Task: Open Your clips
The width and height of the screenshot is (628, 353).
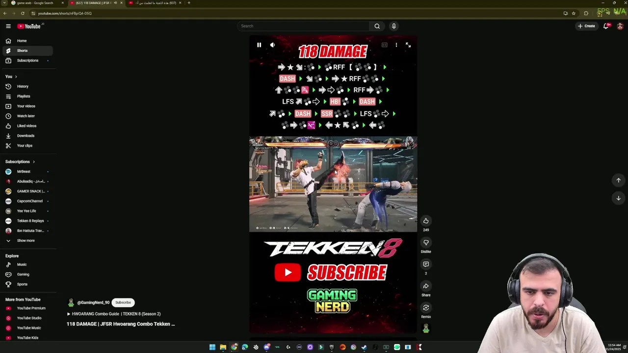Action: 27,146
